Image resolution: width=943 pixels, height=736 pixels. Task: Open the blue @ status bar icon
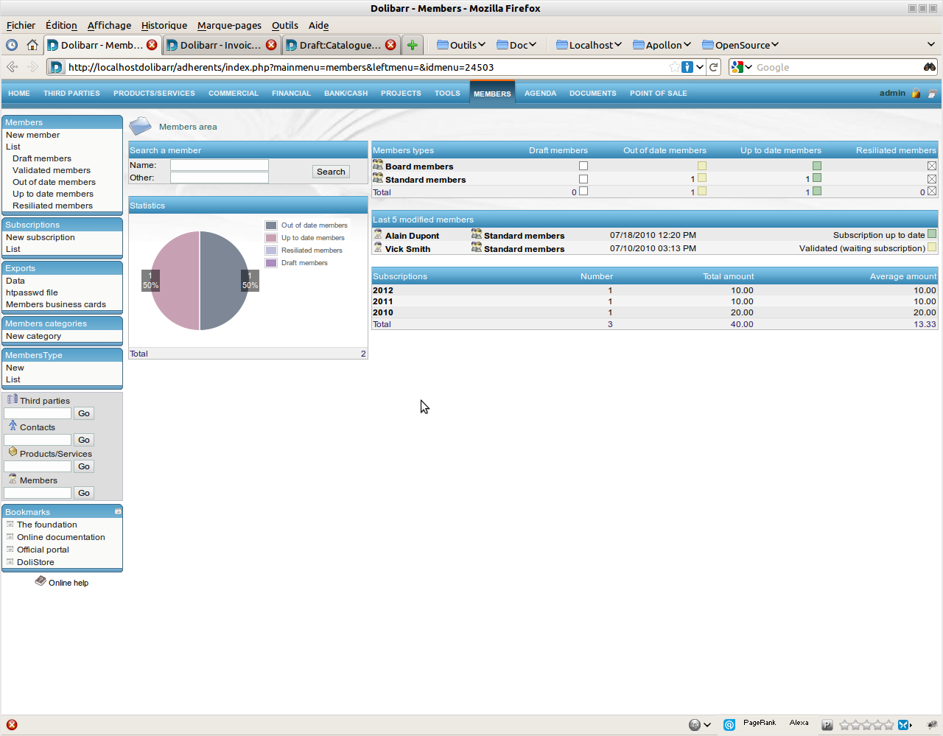pyautogui.click(x=729, y=725)
